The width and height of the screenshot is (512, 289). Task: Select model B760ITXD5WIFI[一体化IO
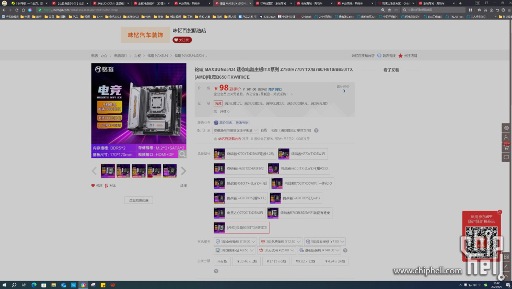[x=302, y=183]
